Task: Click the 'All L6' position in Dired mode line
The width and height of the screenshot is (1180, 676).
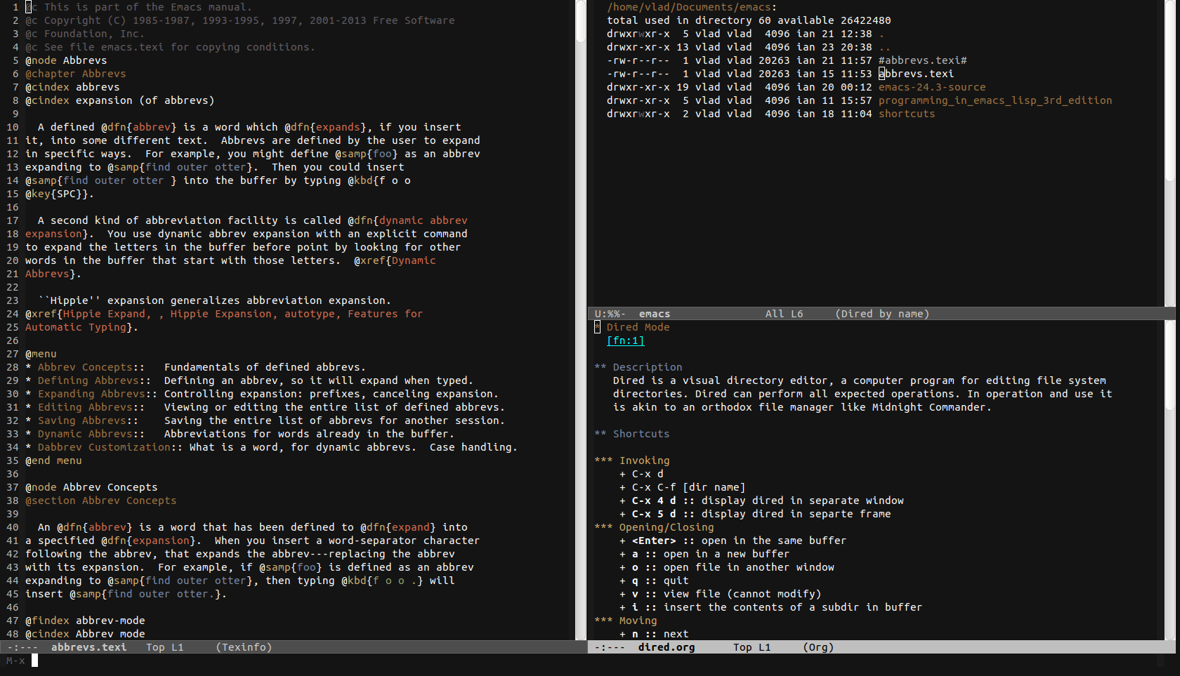Action: pyautogui.click(x=784, y=314)
